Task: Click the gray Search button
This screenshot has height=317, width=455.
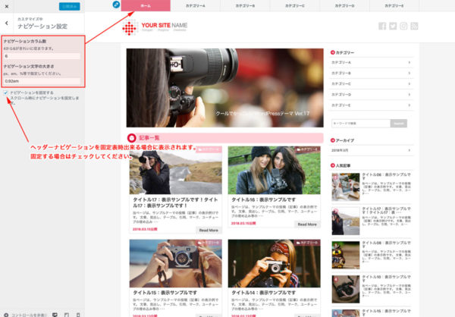Action: click(399, 124)
